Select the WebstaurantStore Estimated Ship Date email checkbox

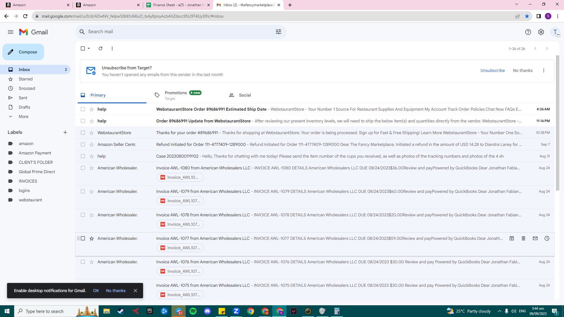83,109
